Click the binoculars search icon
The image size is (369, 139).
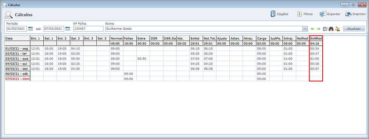pos(331,29)
